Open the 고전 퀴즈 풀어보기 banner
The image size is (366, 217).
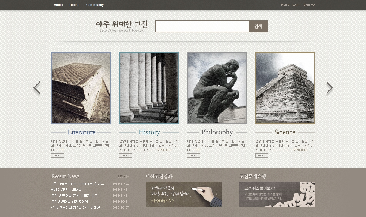click(x=277, y=194)
